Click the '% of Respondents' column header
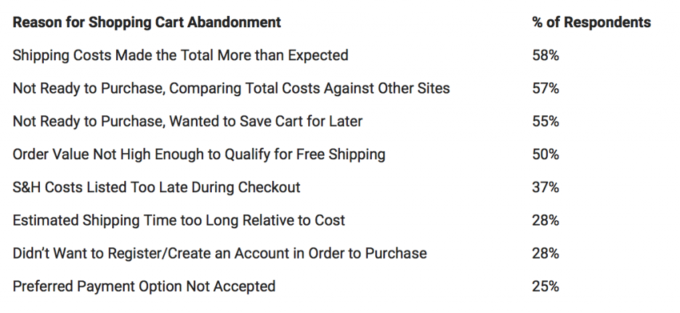This screenshot has height=313, width=680. pyautogui.click(x=592, y=22)
